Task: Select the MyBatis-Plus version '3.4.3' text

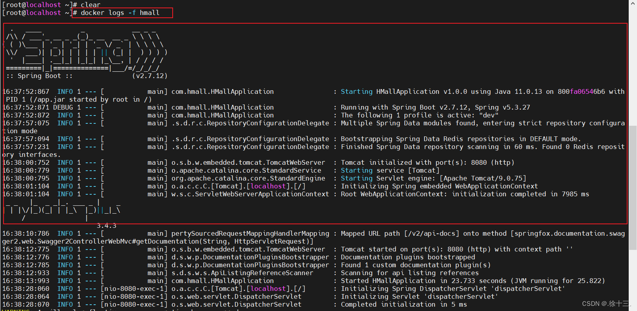Action: point(106,226)
